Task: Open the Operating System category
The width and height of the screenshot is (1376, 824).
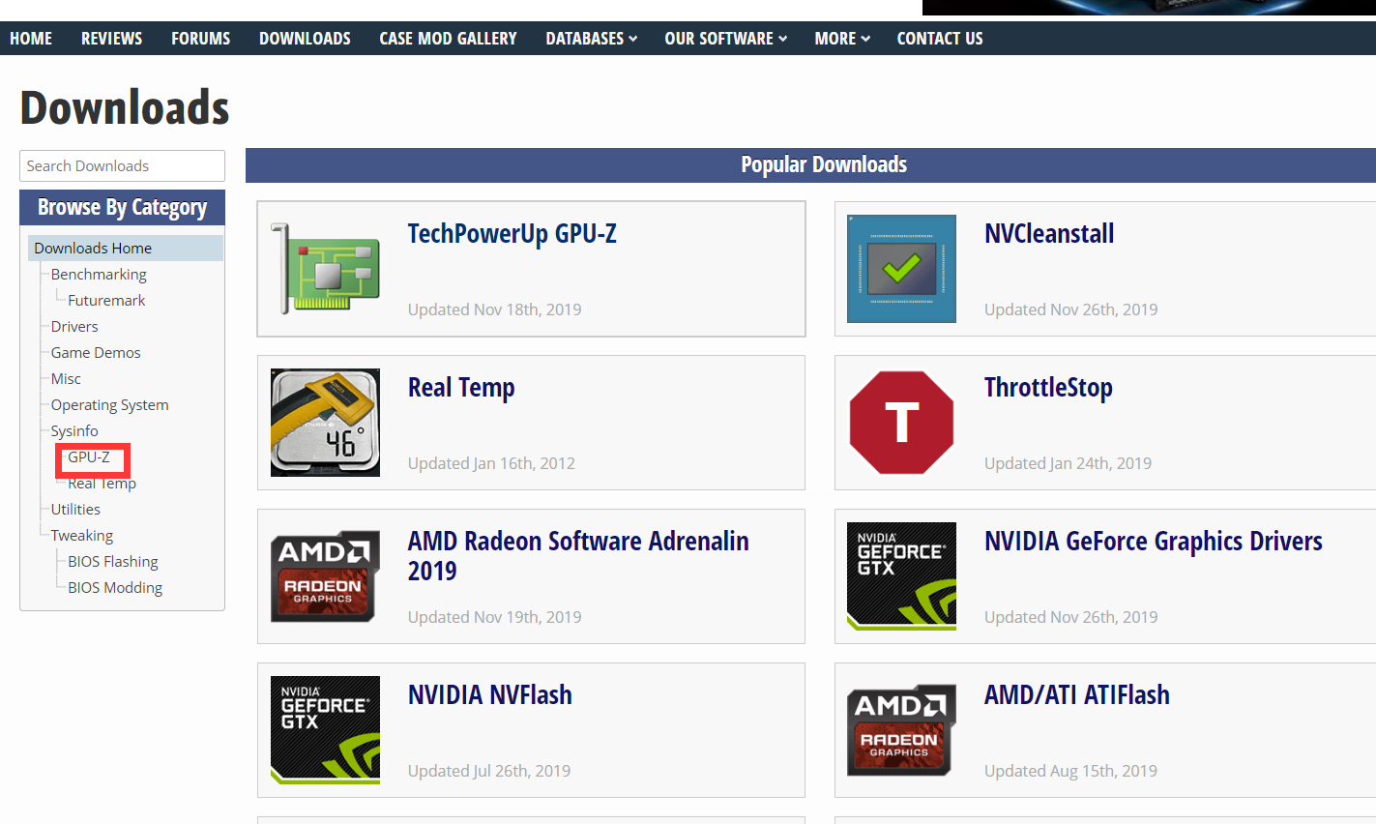Action: click(109, 405)
